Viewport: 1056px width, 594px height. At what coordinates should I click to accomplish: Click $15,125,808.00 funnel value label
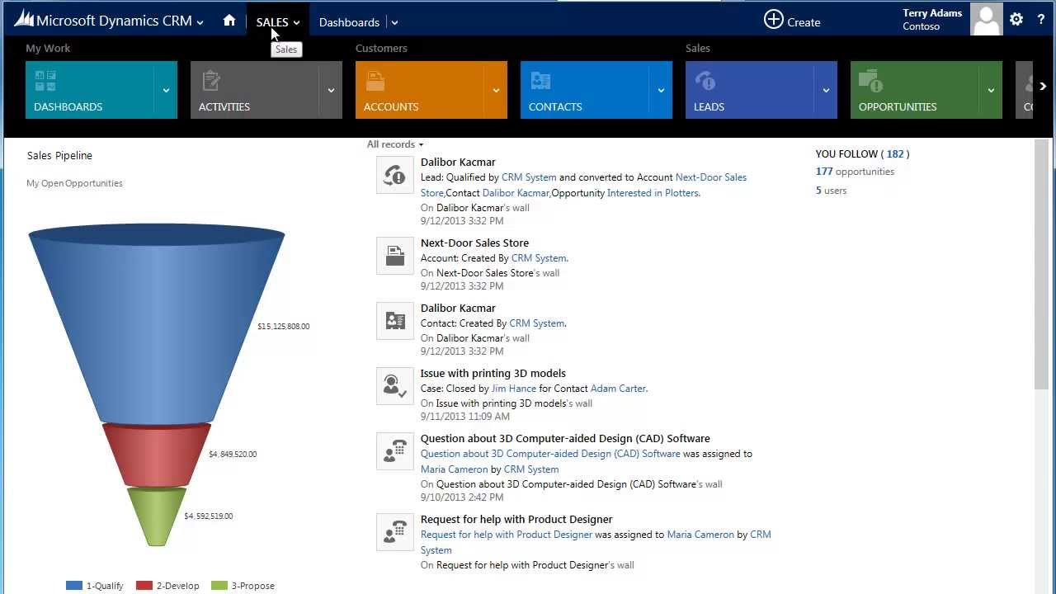coord(283,327)
